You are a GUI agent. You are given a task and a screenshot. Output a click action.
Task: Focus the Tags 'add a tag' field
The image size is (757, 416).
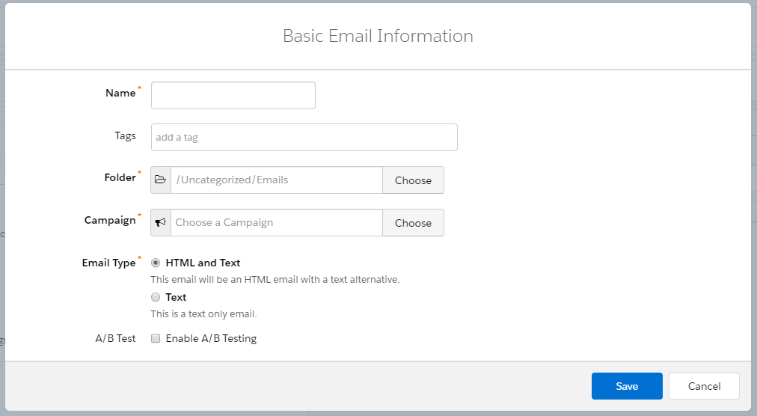click(304, 137)
